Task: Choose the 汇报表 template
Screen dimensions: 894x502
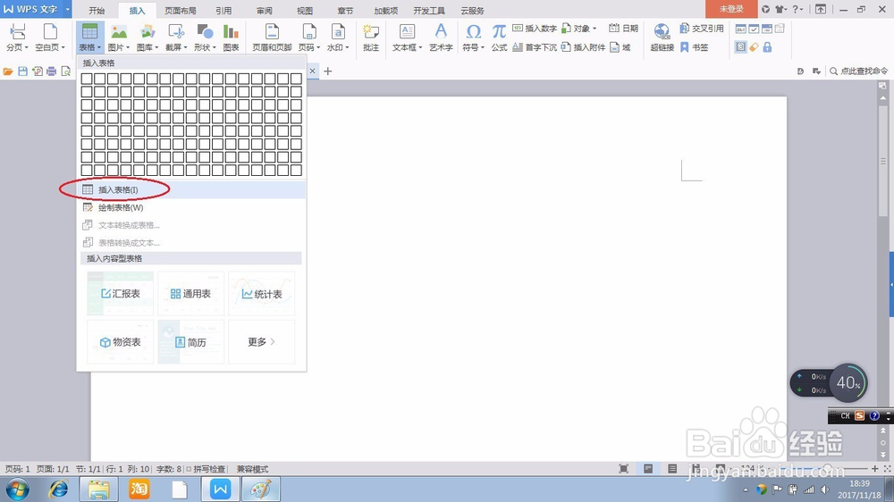Action: [121, 294]
